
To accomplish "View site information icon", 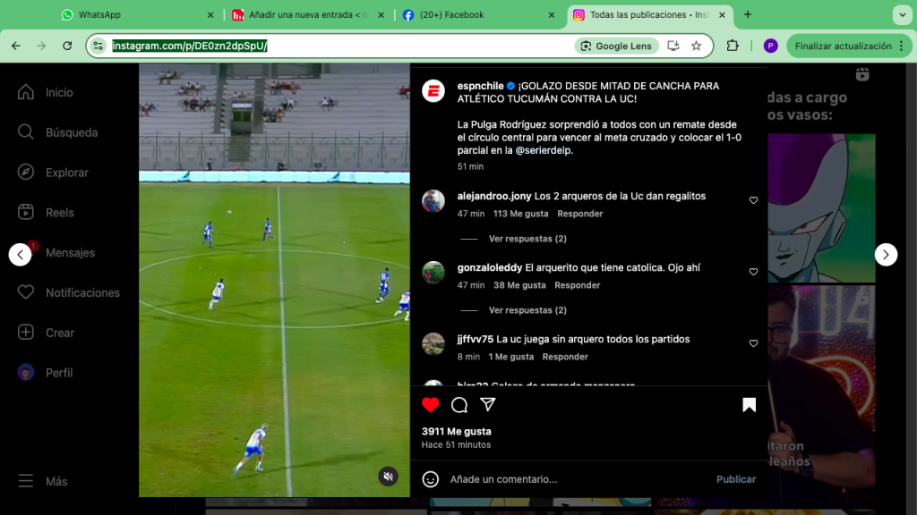I will (x=99, y=46).
